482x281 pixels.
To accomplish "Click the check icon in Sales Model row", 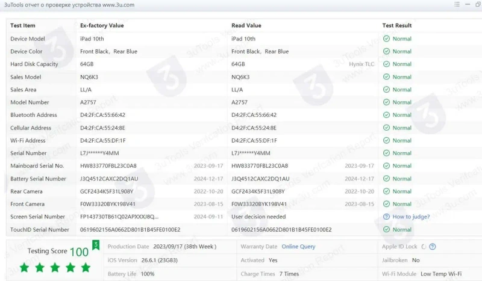I will pos(386,77).
